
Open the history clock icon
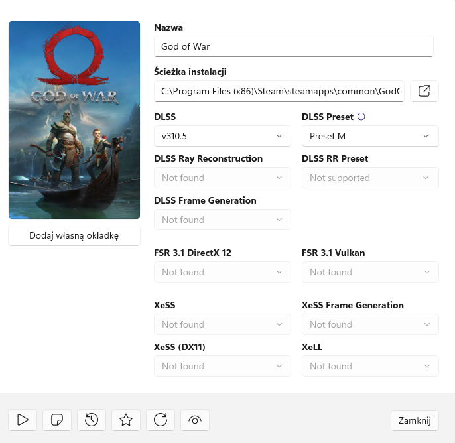pos(92,420)
